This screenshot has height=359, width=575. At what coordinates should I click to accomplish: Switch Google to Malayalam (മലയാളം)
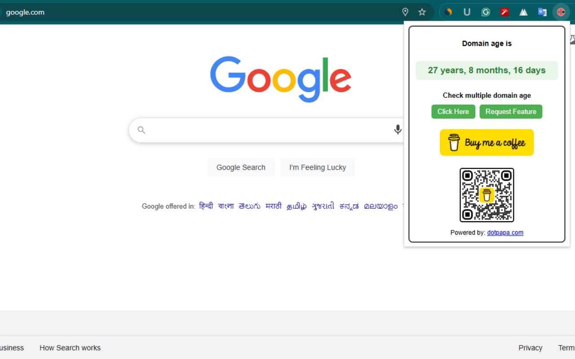(x=380, y=206)
